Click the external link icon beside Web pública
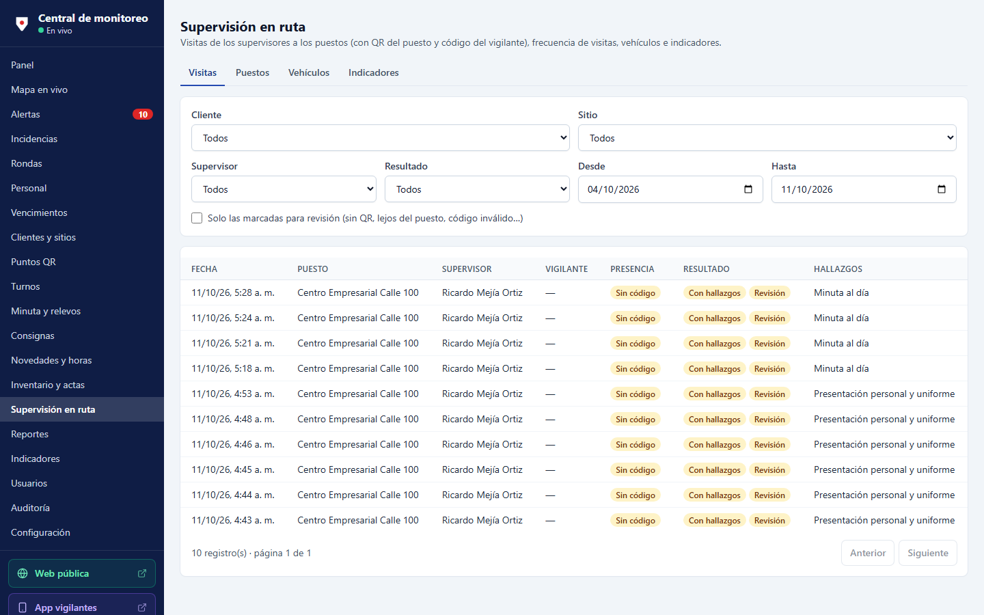This screenshot has width=984, height=615. click(142, 573)
